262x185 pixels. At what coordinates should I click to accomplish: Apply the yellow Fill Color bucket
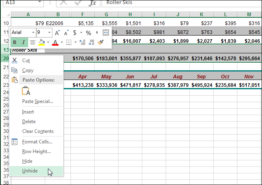point(42,42)
